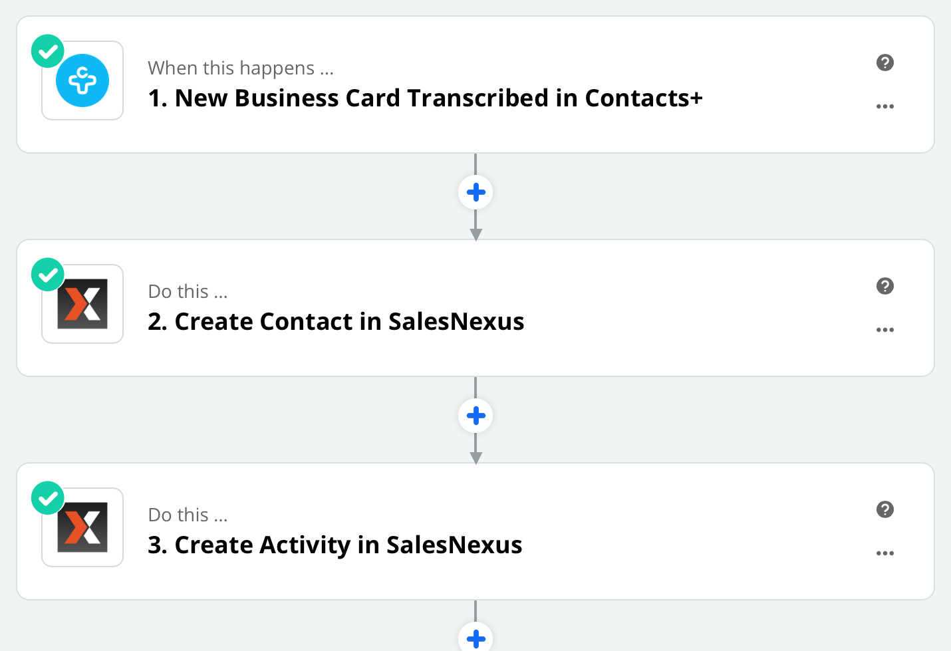This screenshot has height=651, width=951.
Task: Click the green checkmark on step 1
Action: click(48, 51)
